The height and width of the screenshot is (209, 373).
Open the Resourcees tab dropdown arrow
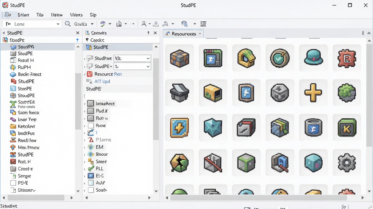(x=200, y=34)
